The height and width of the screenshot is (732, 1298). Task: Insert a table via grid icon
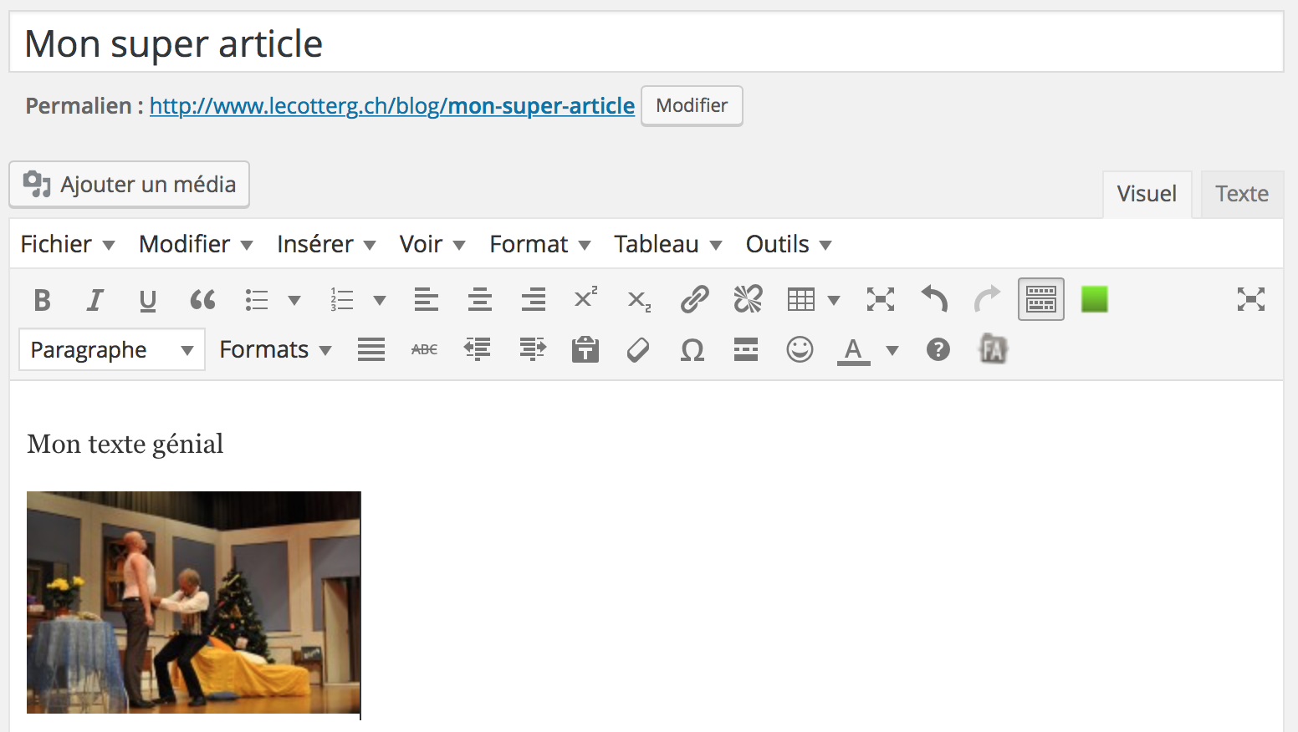point(801,299)
